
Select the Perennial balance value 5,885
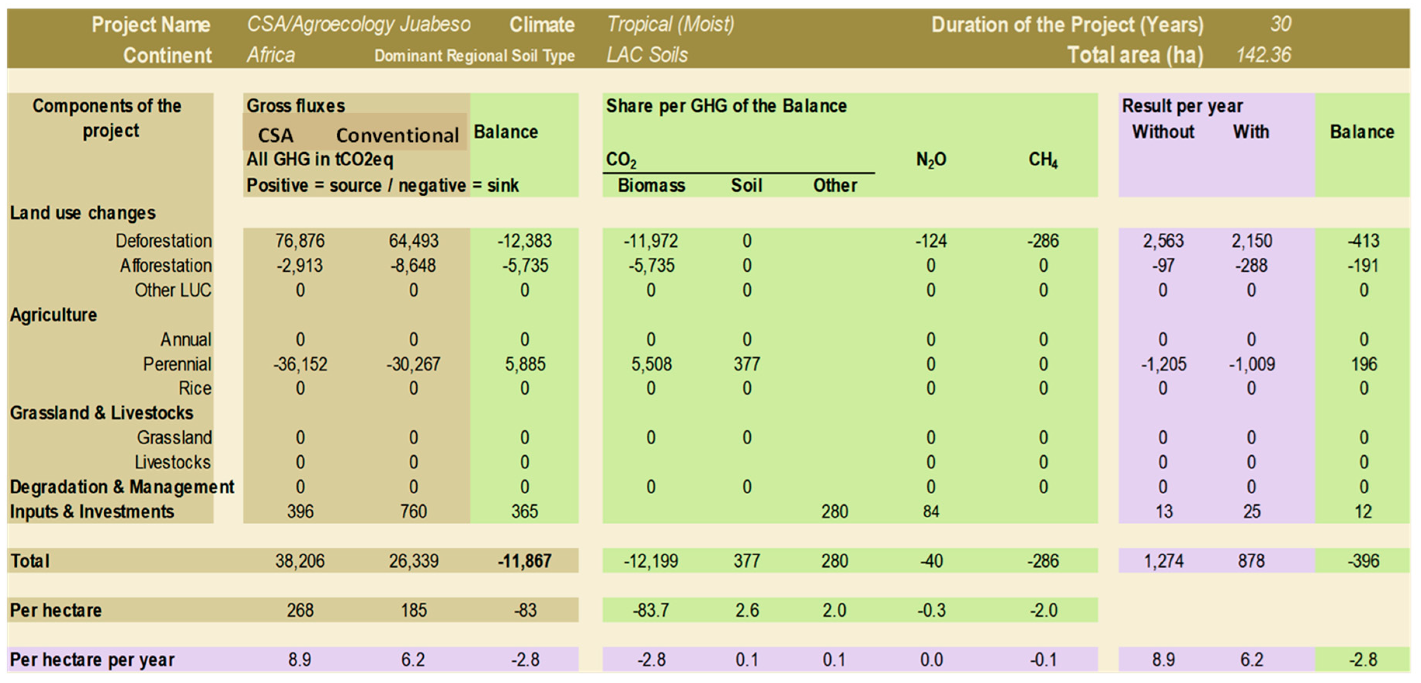pos(525,364)
